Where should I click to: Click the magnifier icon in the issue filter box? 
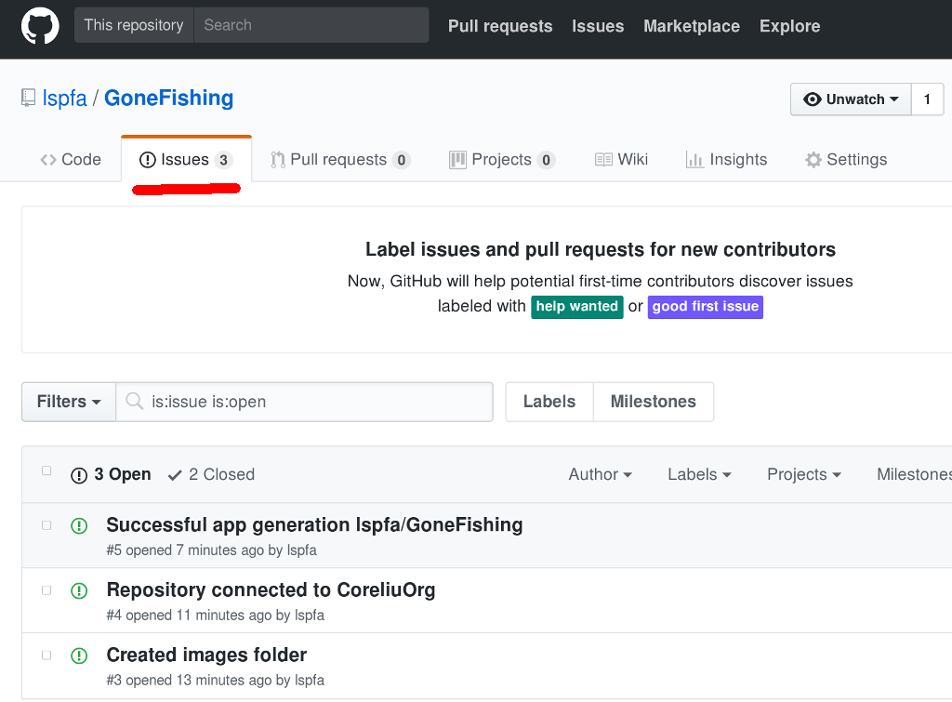click(134, 402)
